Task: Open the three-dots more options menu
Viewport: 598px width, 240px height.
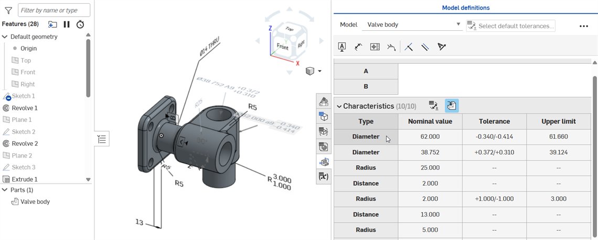Action: [583, 26]
